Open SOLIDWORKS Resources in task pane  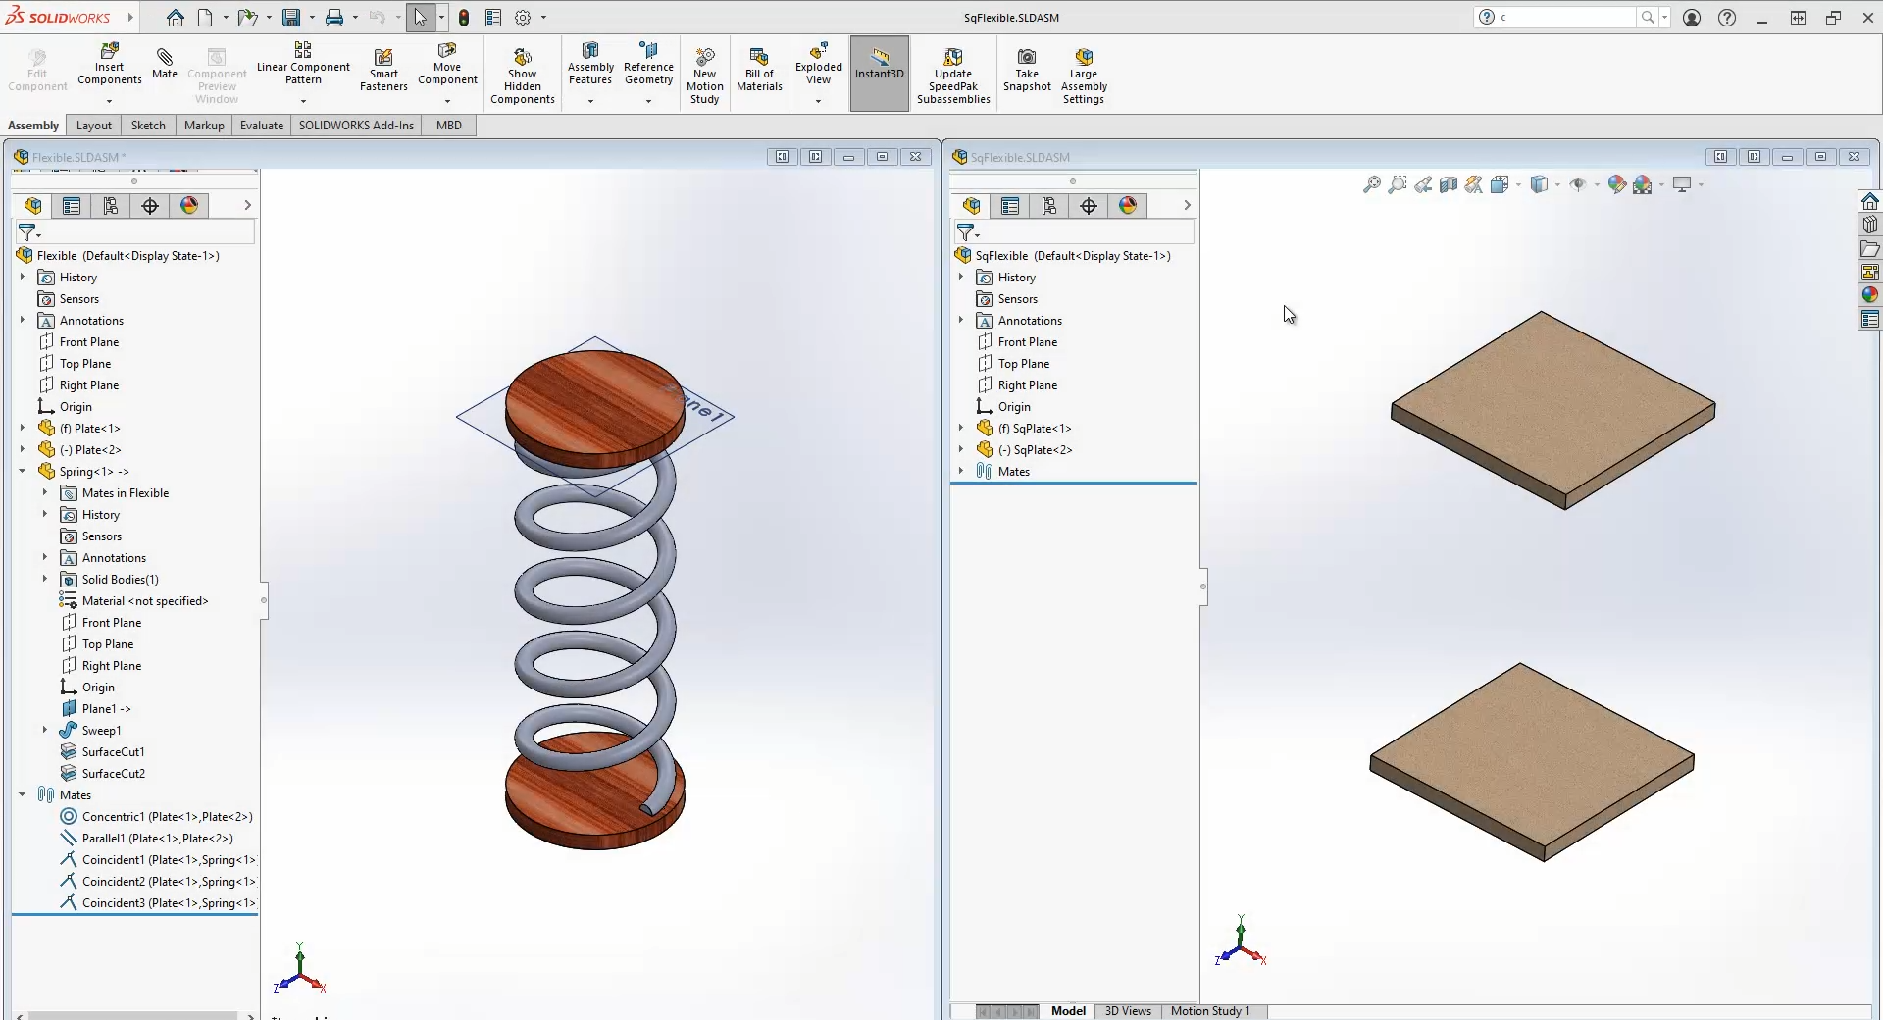pos(1870,201)
